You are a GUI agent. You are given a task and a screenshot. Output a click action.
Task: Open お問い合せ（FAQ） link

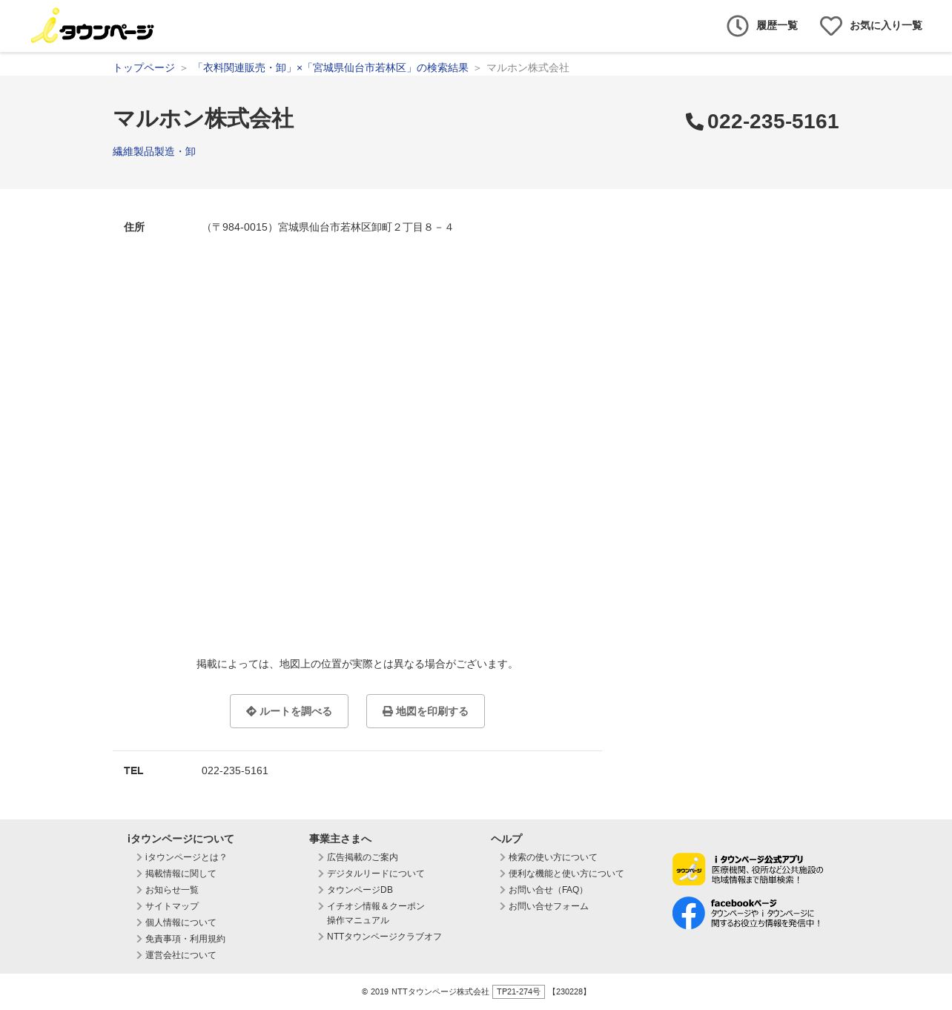point(548,890)
